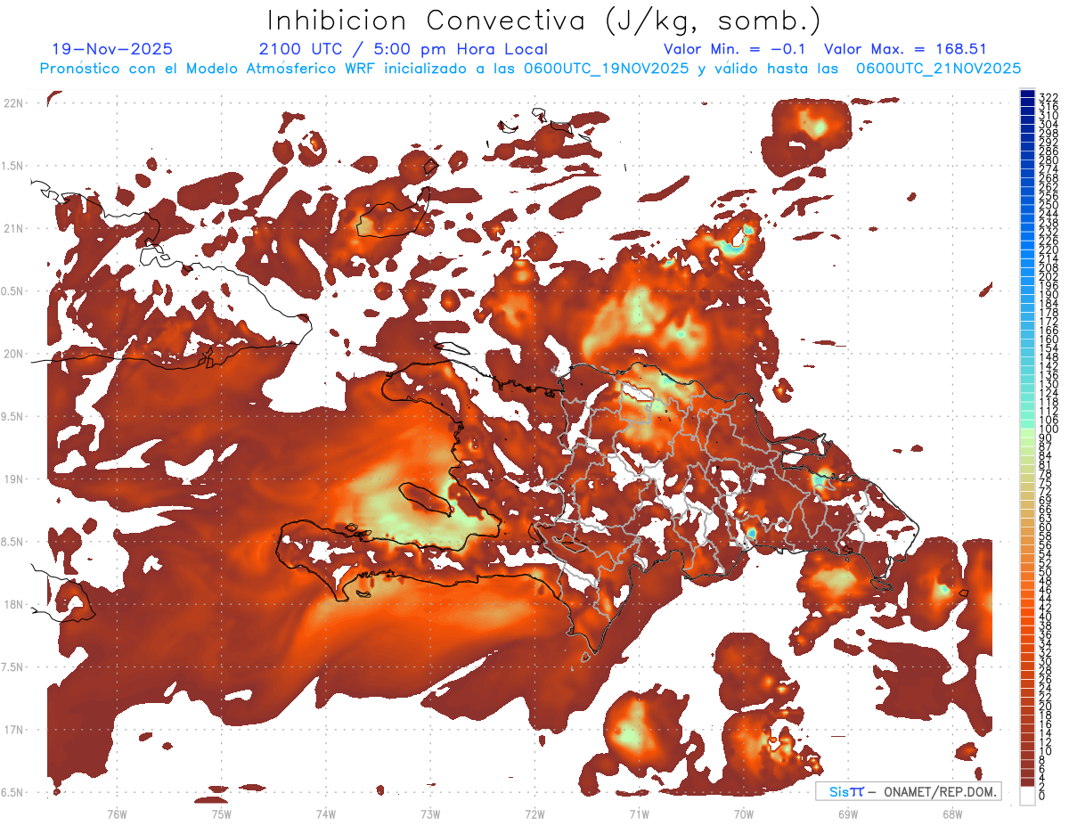This screenshot has width=1069, height=826.
Task: Click the colorbar value "322"
Action: [1049, 96]
